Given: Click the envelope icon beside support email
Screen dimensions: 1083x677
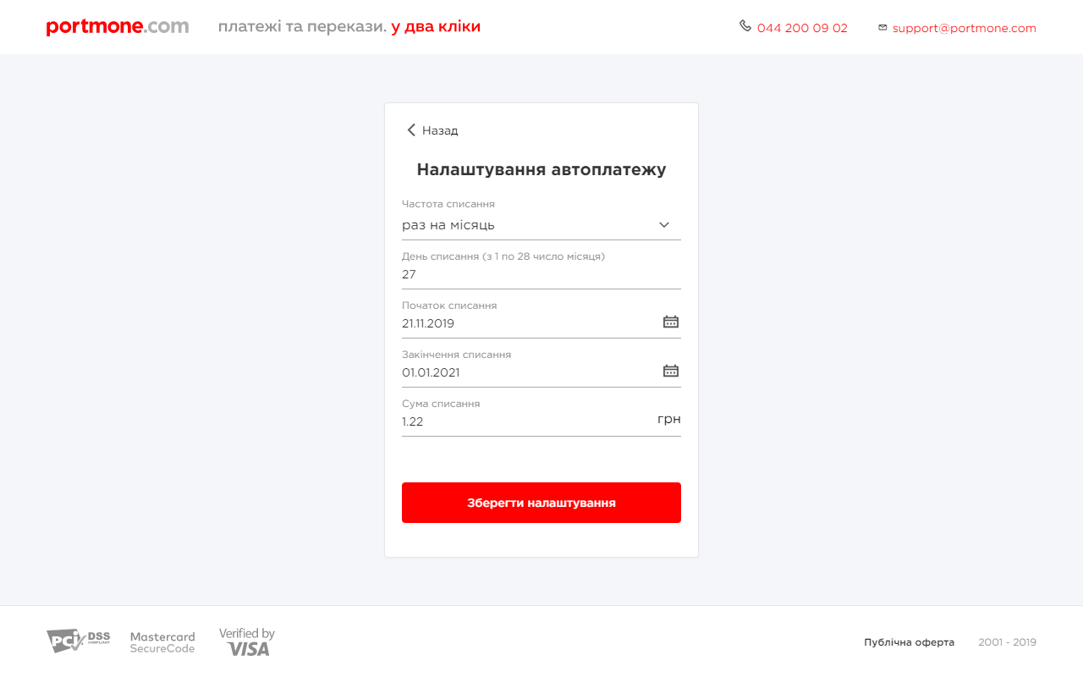Looking at the screenshot, I should [x=882, y=28].
